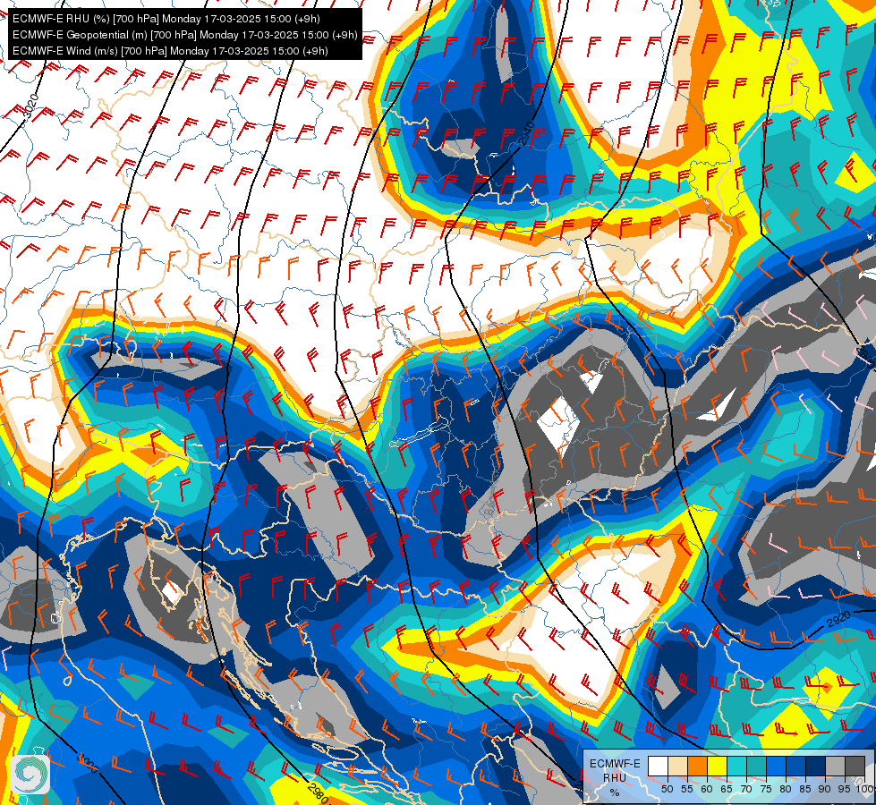Click the legend value 60
The width and height of the screenshot is (876, 805).
tap(707, 789)
